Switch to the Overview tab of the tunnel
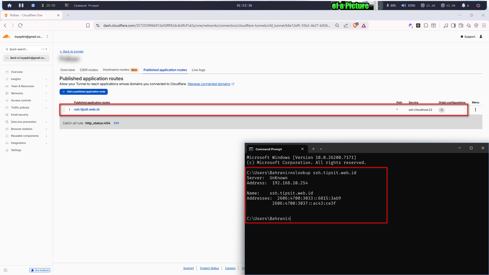Image resolution: width=489 pixels, height=275 pixels. (x=67, y=70)
